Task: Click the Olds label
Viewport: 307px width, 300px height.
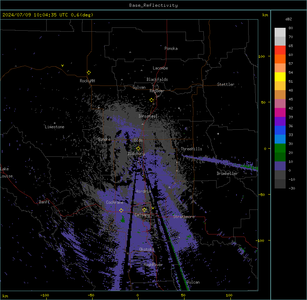Action: 138,140
